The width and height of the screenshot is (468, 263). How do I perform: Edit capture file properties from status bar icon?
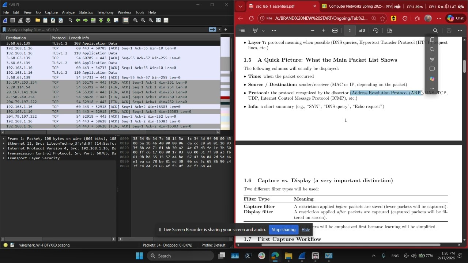point(12,245)
